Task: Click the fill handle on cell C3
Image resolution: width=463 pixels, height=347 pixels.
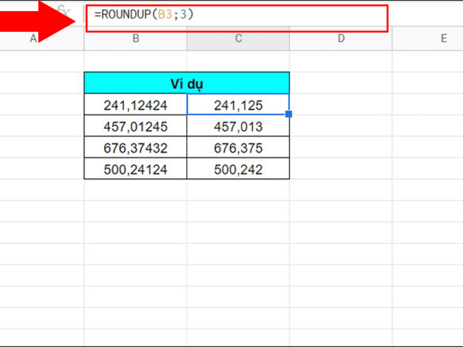Action: pos(289,114)
